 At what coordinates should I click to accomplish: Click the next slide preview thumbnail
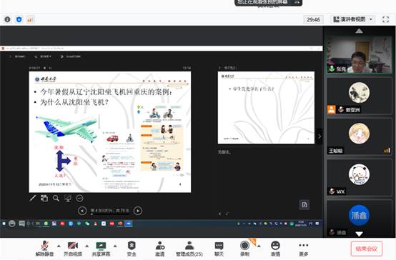266,108
